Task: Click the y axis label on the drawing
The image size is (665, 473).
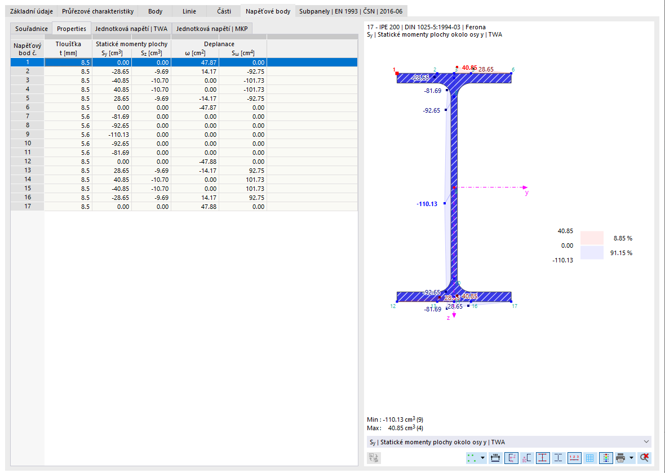Action: pos(527,193)
